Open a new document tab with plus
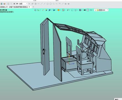This screenshot has height=100, width=122. (x=33, y=7)
